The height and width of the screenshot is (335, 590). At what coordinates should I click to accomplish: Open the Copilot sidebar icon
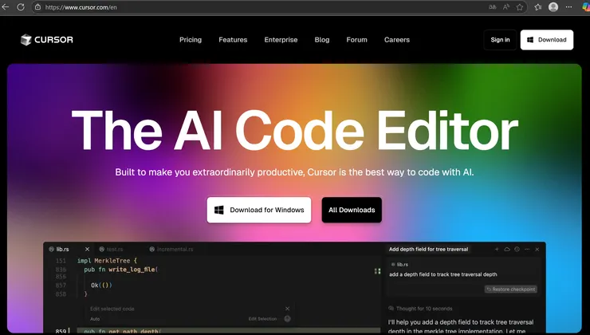586,6
